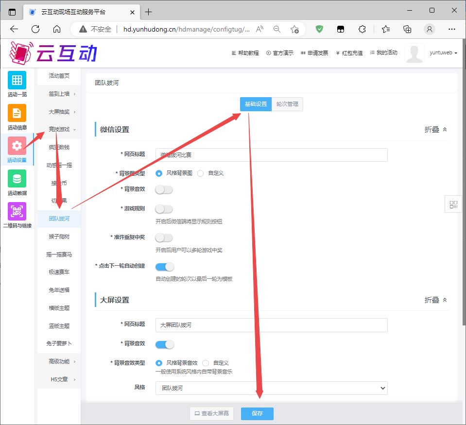Open the 风格 dropdown showing 团队拔河
This screenshot has width=466, height=425.
[x=271, y=388]
